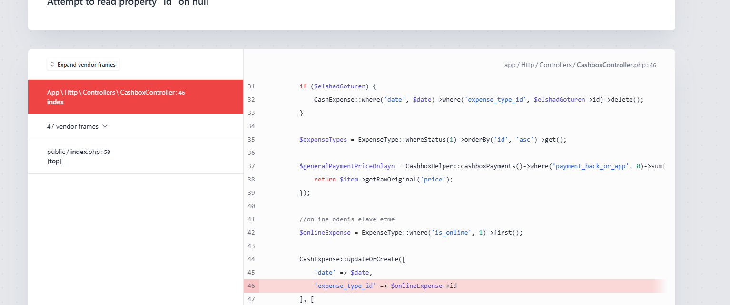The width and height of the screenshot is (730, 305).
Task: Click line number 44 in the gutter
Action: pos(251,259)
